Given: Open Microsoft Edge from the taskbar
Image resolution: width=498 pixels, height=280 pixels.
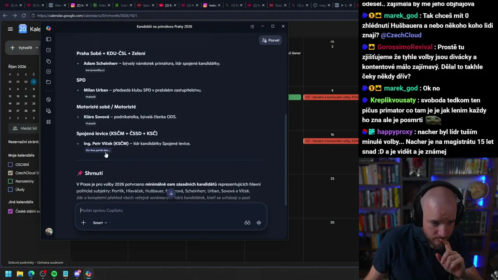Looking at the screenshot, I should [31, 274].
